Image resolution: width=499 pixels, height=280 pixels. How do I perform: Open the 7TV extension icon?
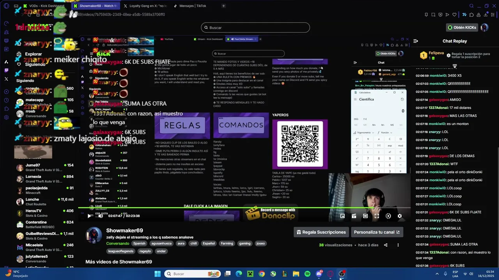coord(464,15)
